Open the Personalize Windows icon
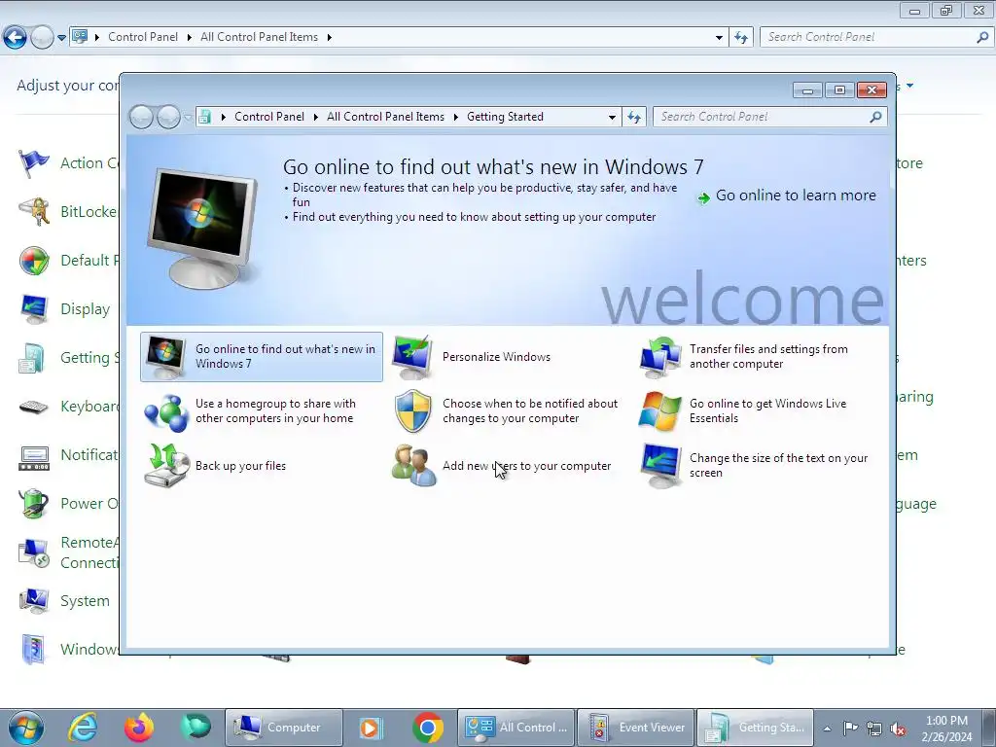The image size is (996, 747). tap(412, 357)
